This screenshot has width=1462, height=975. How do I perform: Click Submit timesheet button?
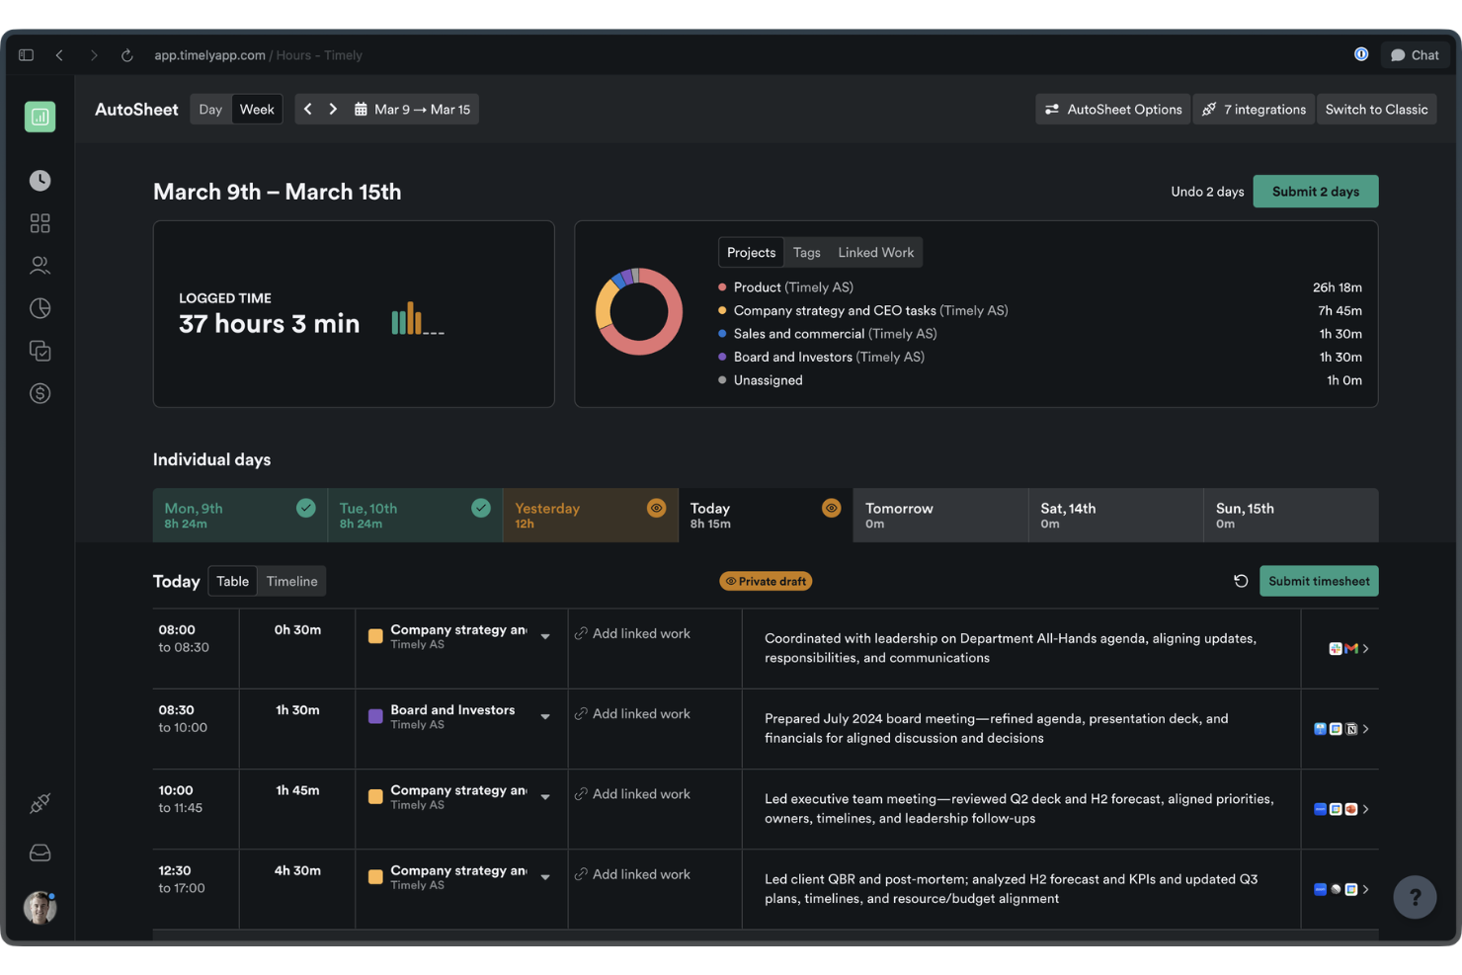click(1319, 581)
